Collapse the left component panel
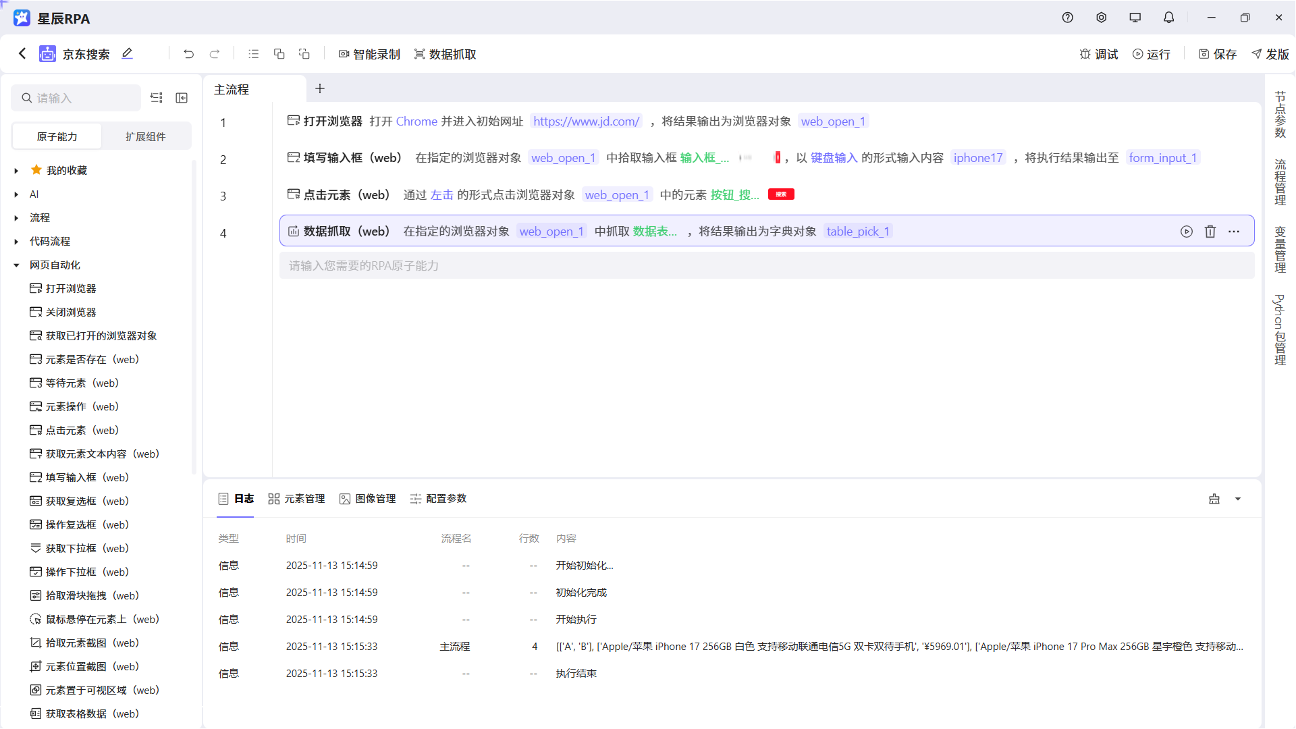Screen dimensions: 1296x729 click(x=181, y=98)
